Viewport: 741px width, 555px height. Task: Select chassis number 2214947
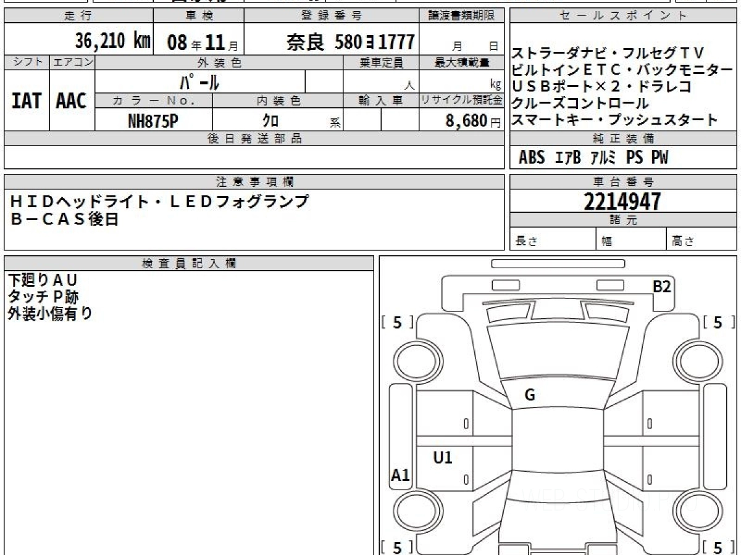622,202
